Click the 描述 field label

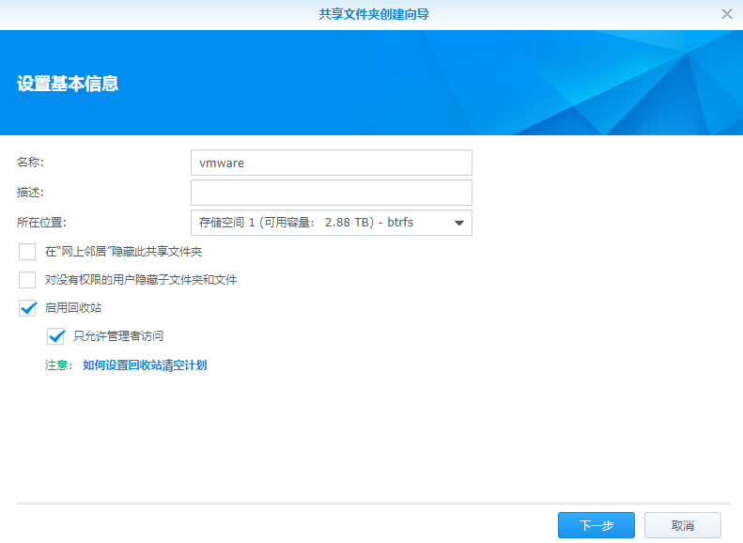(30, 192)
